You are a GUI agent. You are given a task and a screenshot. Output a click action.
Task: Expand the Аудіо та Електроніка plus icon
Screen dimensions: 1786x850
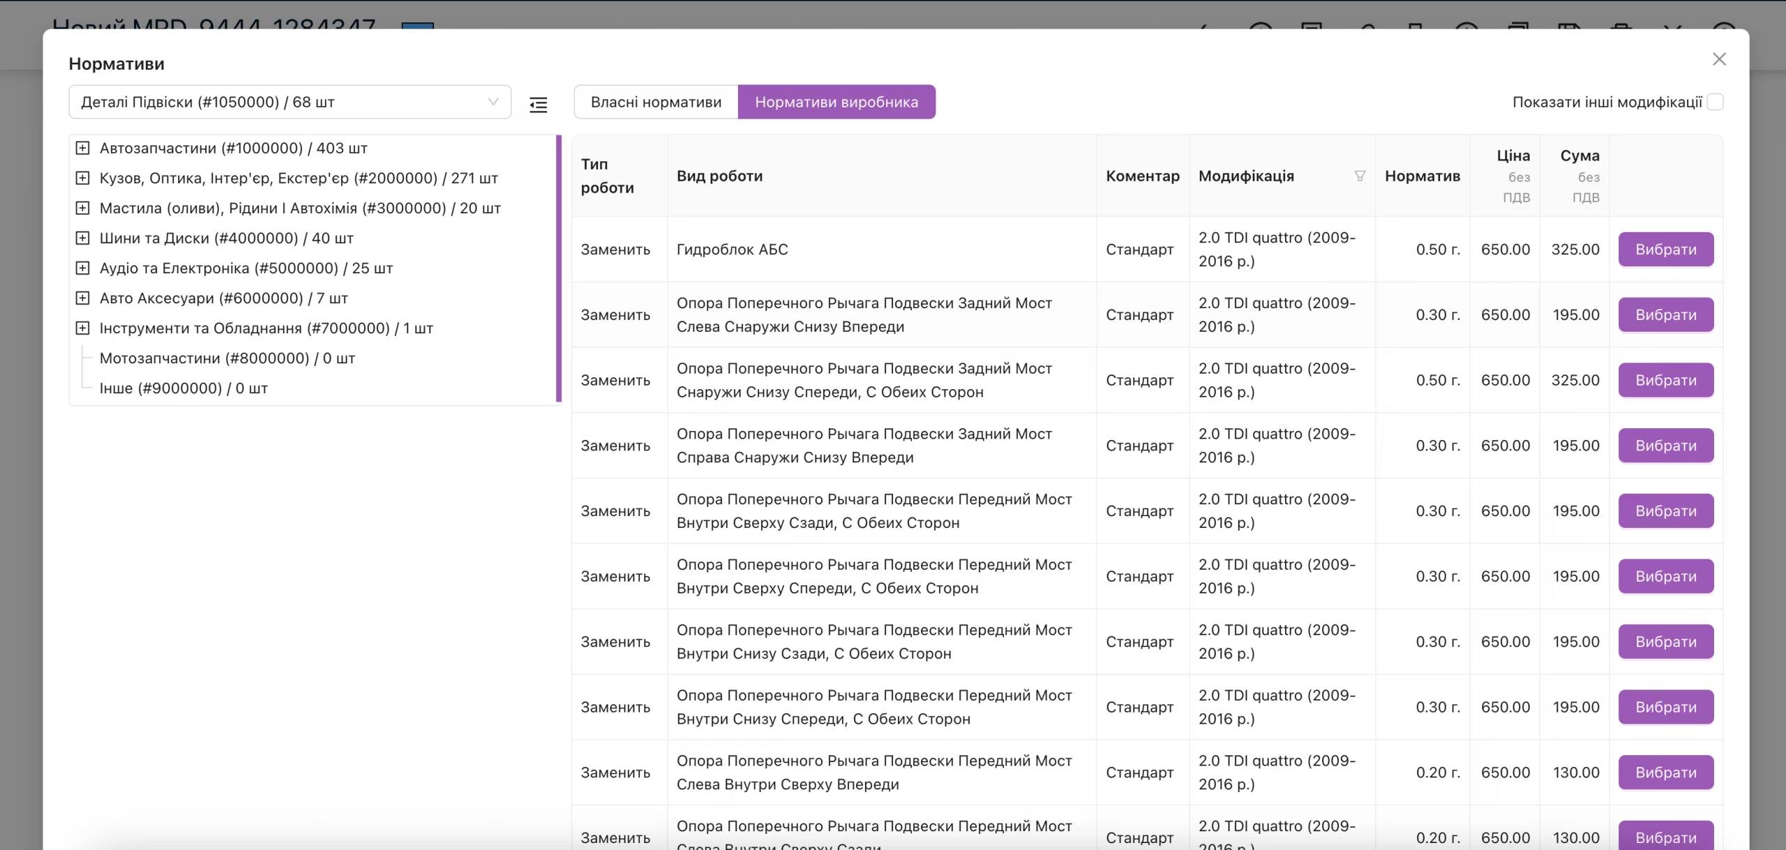pyautogui.click(x=82, y=268)
